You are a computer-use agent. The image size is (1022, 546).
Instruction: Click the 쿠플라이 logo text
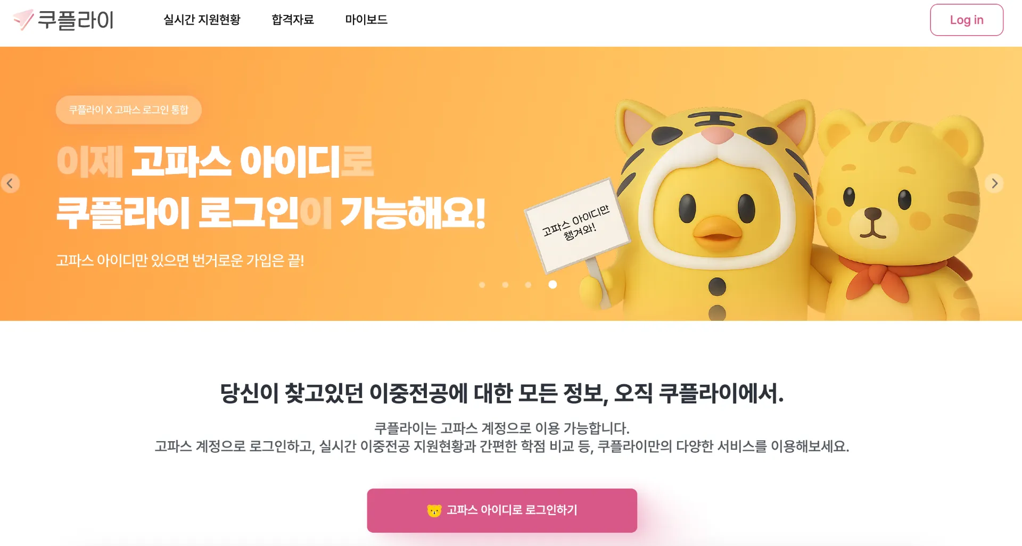(76, 20)
